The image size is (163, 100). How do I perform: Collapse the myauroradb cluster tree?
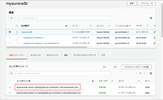point(17,32)
